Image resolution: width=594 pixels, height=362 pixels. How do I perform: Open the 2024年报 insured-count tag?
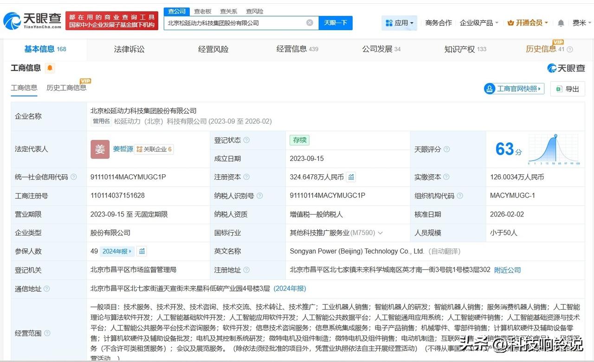117,251
